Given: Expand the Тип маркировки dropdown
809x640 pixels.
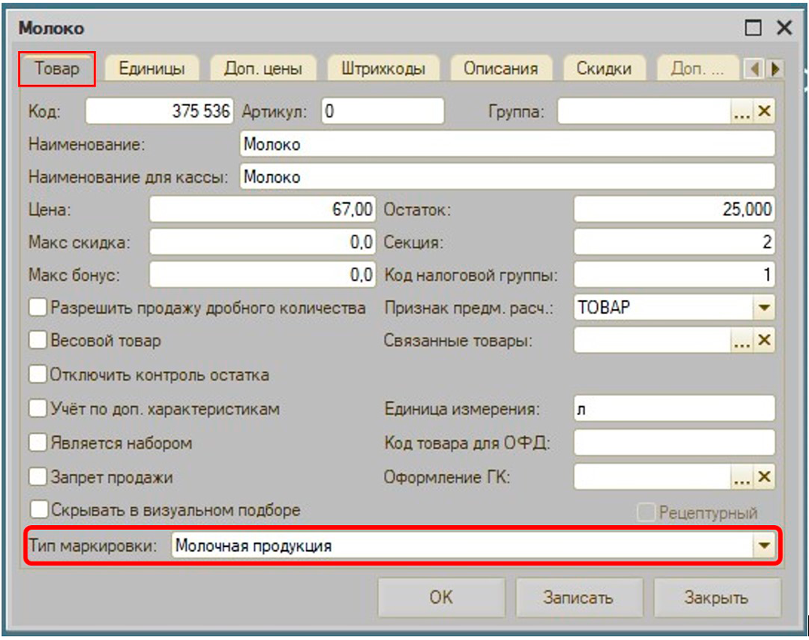Looking at the screenshot, I should click(x=764, y=546).
